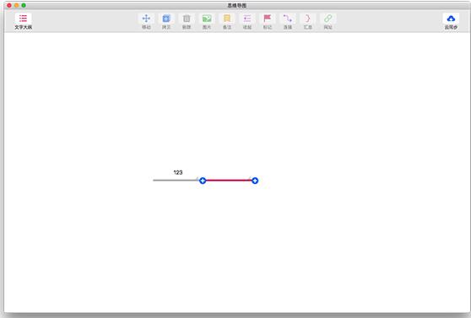The width and height of the screenshot is (471, 318).
Task: Click the yellow minimize window button
Action: tap(17, 5)
